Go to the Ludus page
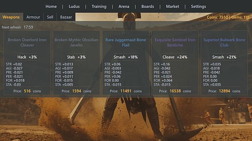The height and width of the screenshot is (141, 252). click(x=74, y=7)
